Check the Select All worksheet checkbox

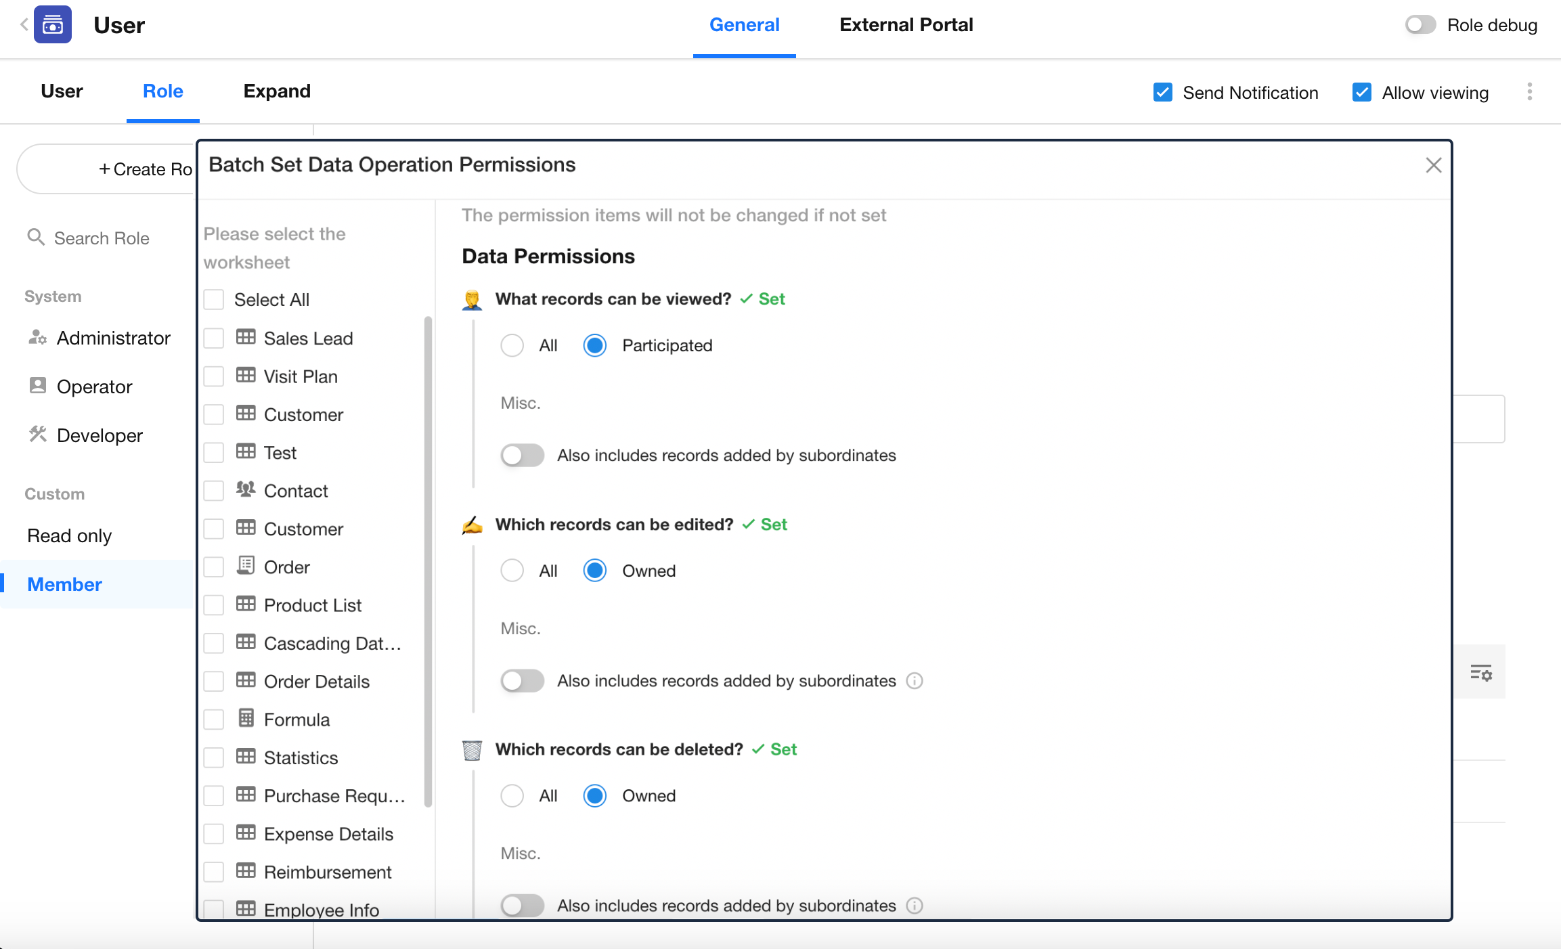pyautogui.click(x=214, y=300)
